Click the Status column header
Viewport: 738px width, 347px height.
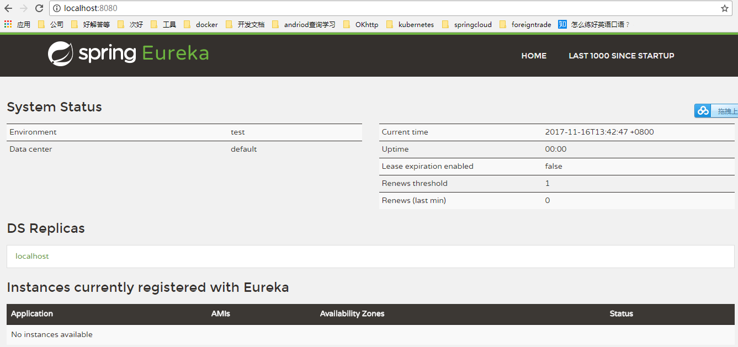(x=622, y=313)
